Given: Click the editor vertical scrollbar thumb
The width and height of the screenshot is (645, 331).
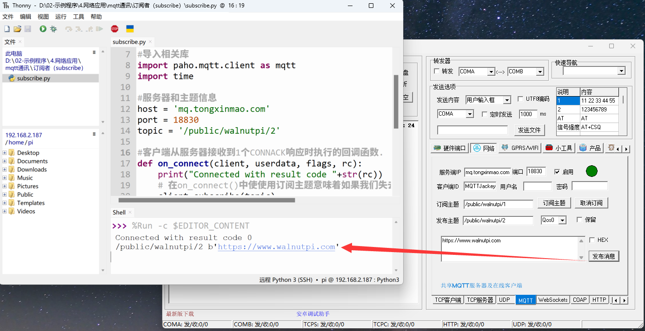Looking at the screenshot, I should click(x=396, y=102).
